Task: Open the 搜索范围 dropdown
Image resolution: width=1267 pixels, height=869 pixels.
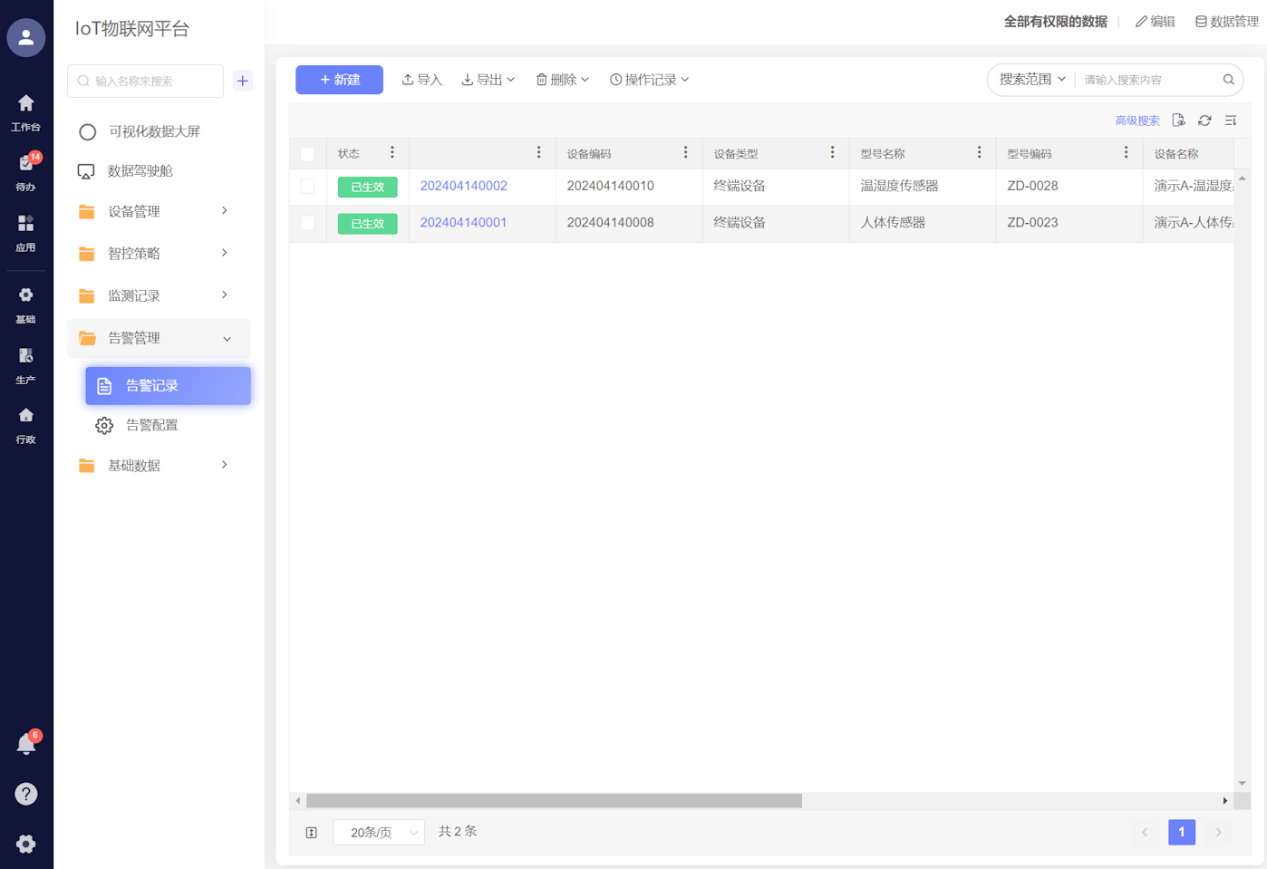Action: tap(1031, 80)
